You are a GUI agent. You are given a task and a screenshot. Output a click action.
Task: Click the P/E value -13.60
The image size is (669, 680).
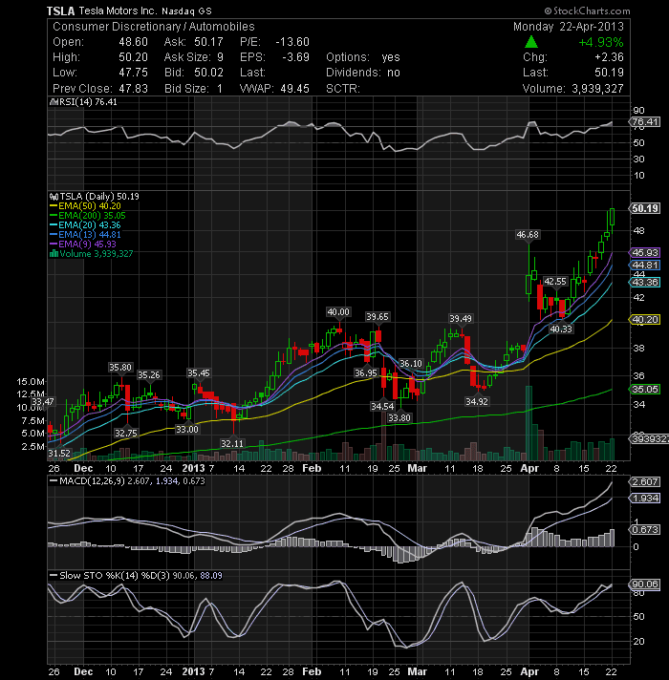coord(292,42)
